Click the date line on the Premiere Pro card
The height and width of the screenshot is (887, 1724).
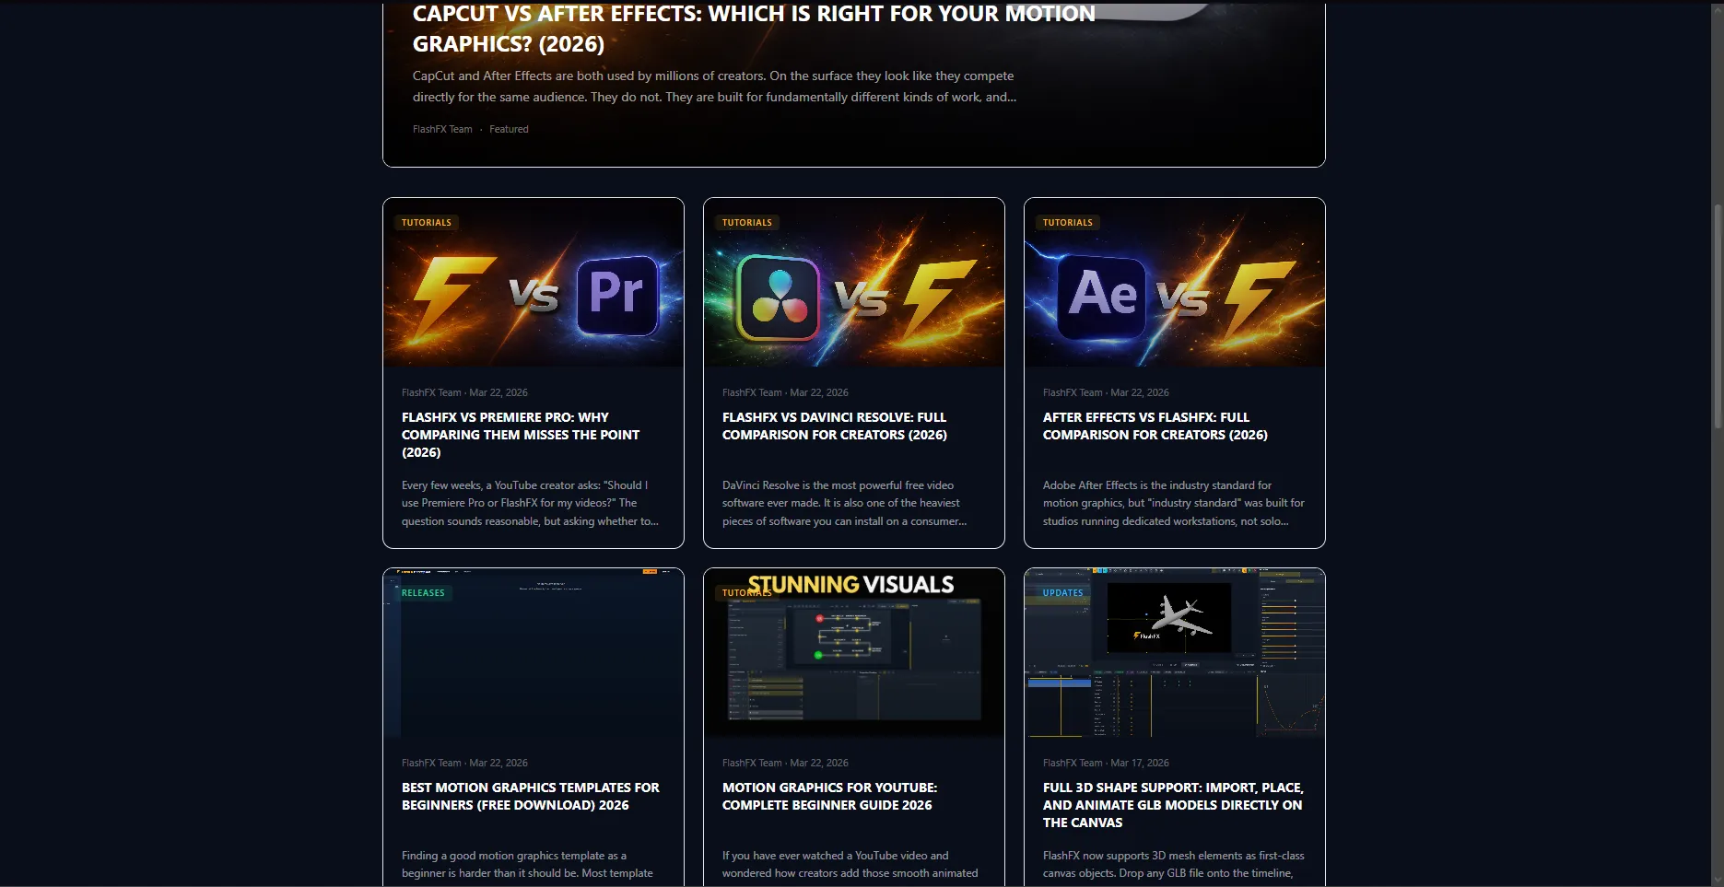tap(464, 392)
